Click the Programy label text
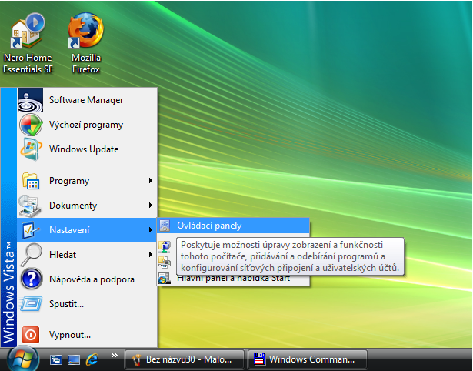The image size is (473, 371). tap(69, 181)
